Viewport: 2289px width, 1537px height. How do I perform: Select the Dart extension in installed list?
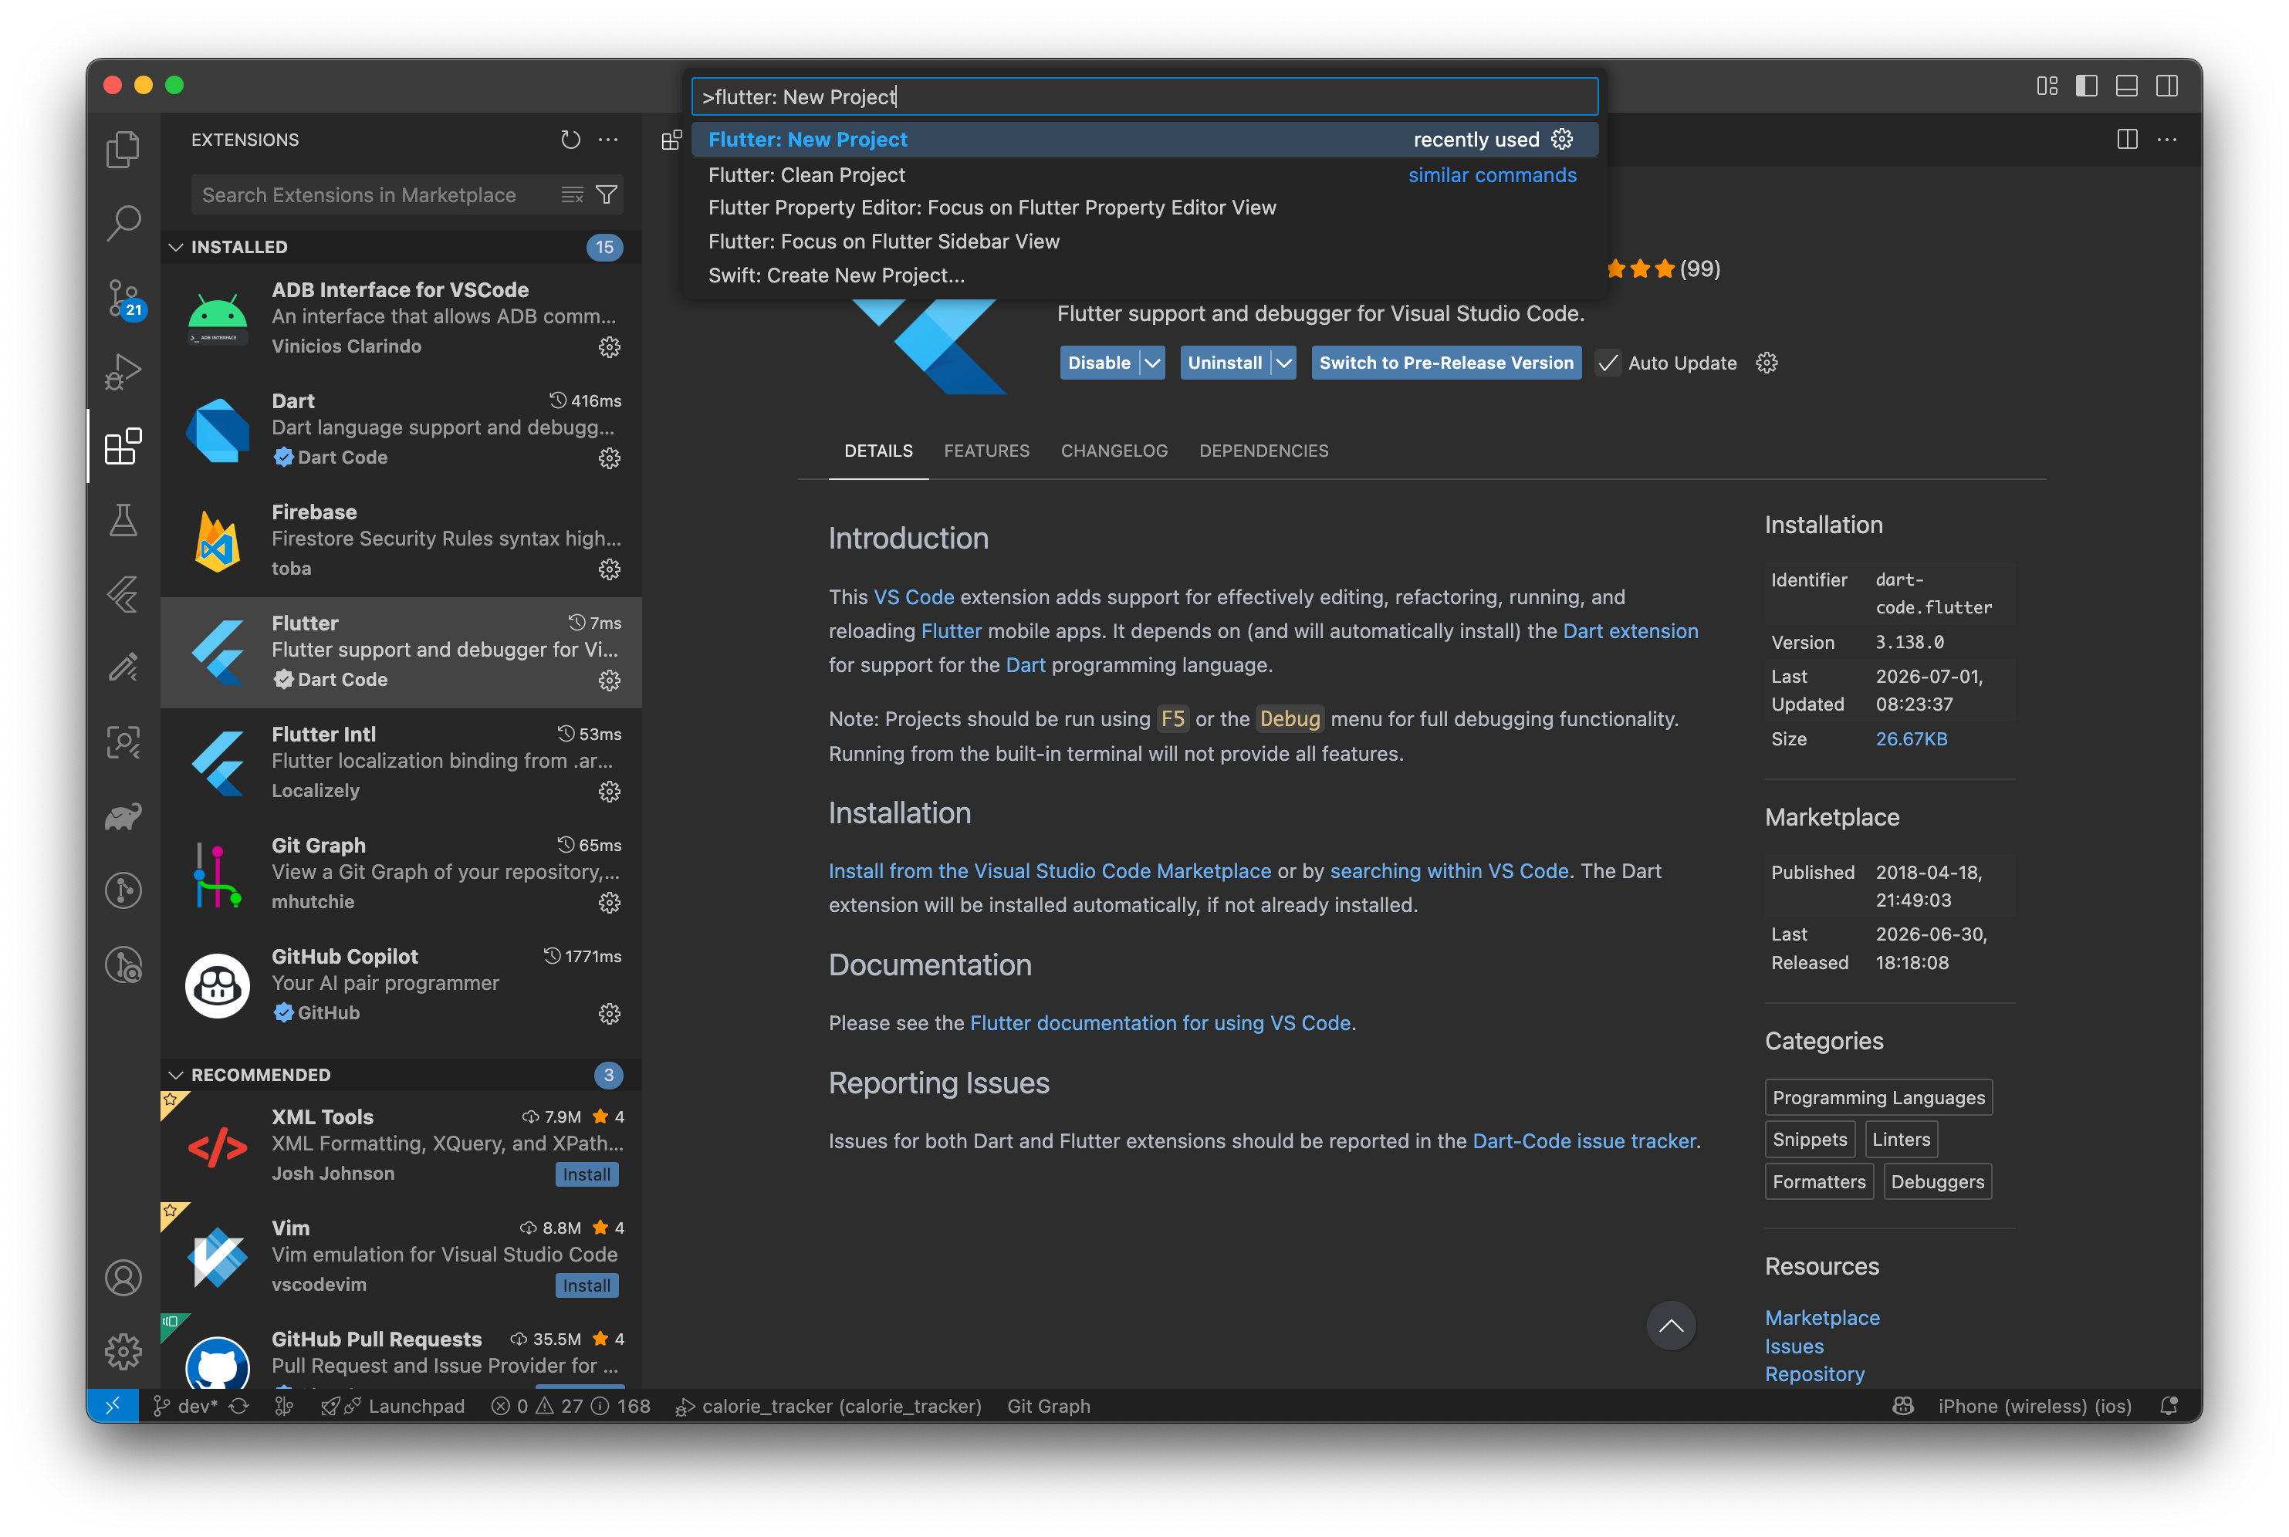401,429
